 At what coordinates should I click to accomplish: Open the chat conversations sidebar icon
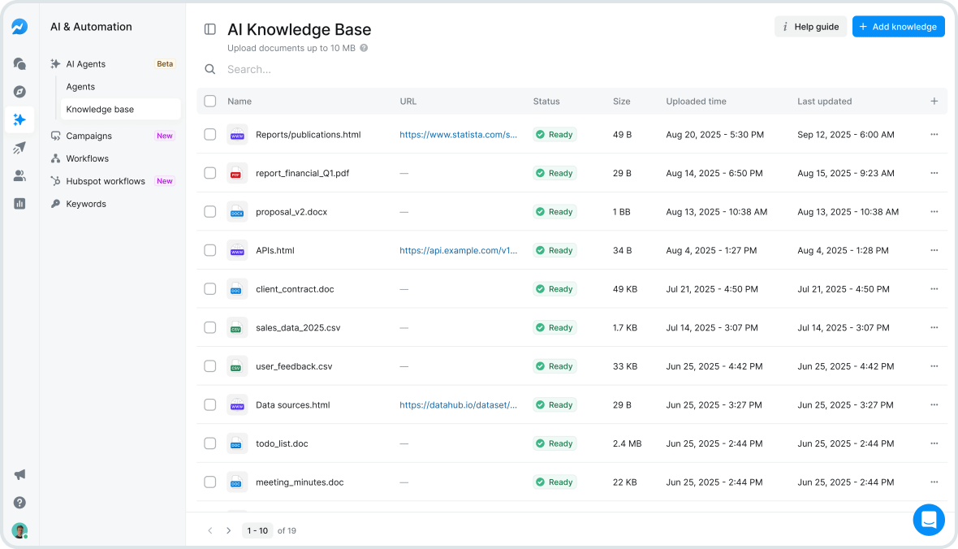click(19, 63)
